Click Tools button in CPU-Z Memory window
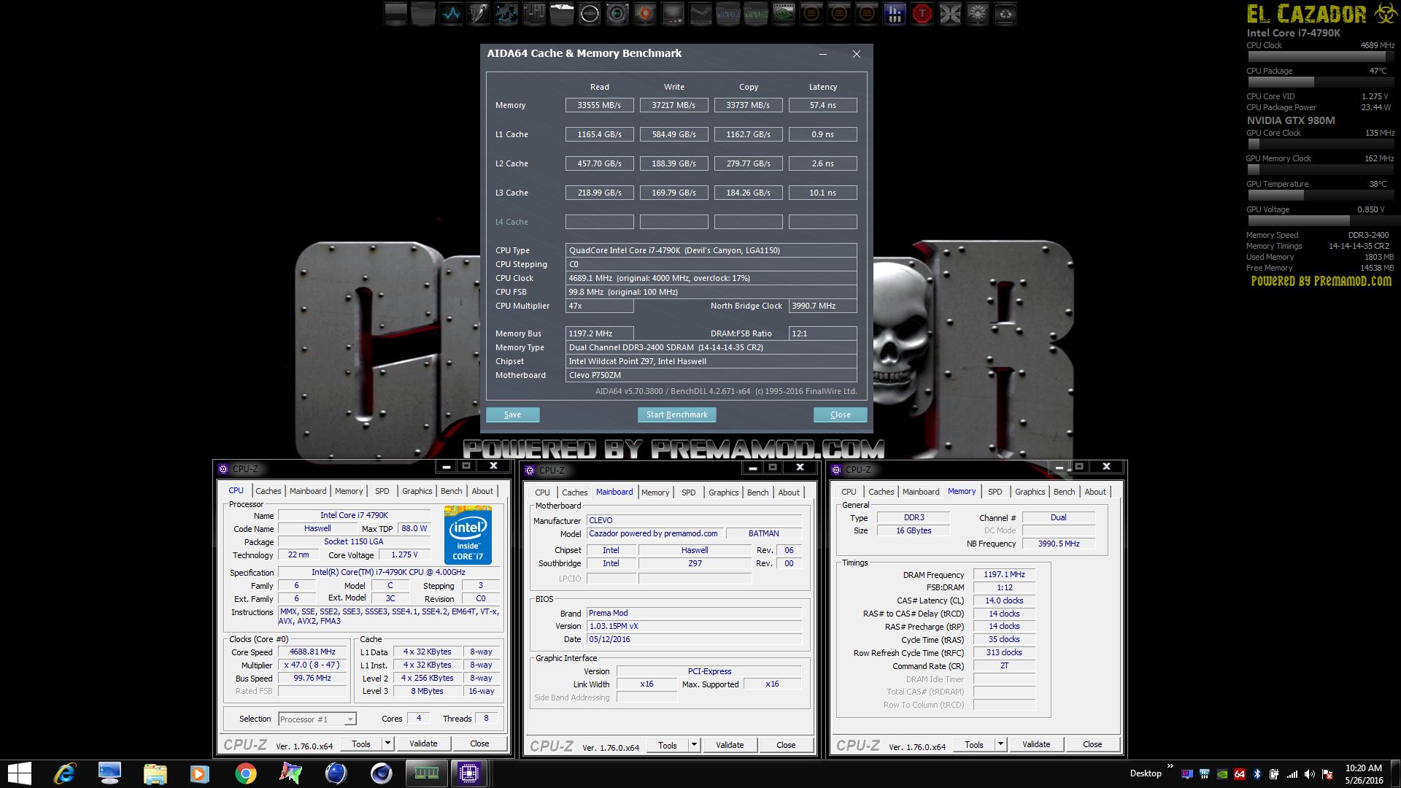The image size is (1401, 788). [x=974, y=744]
